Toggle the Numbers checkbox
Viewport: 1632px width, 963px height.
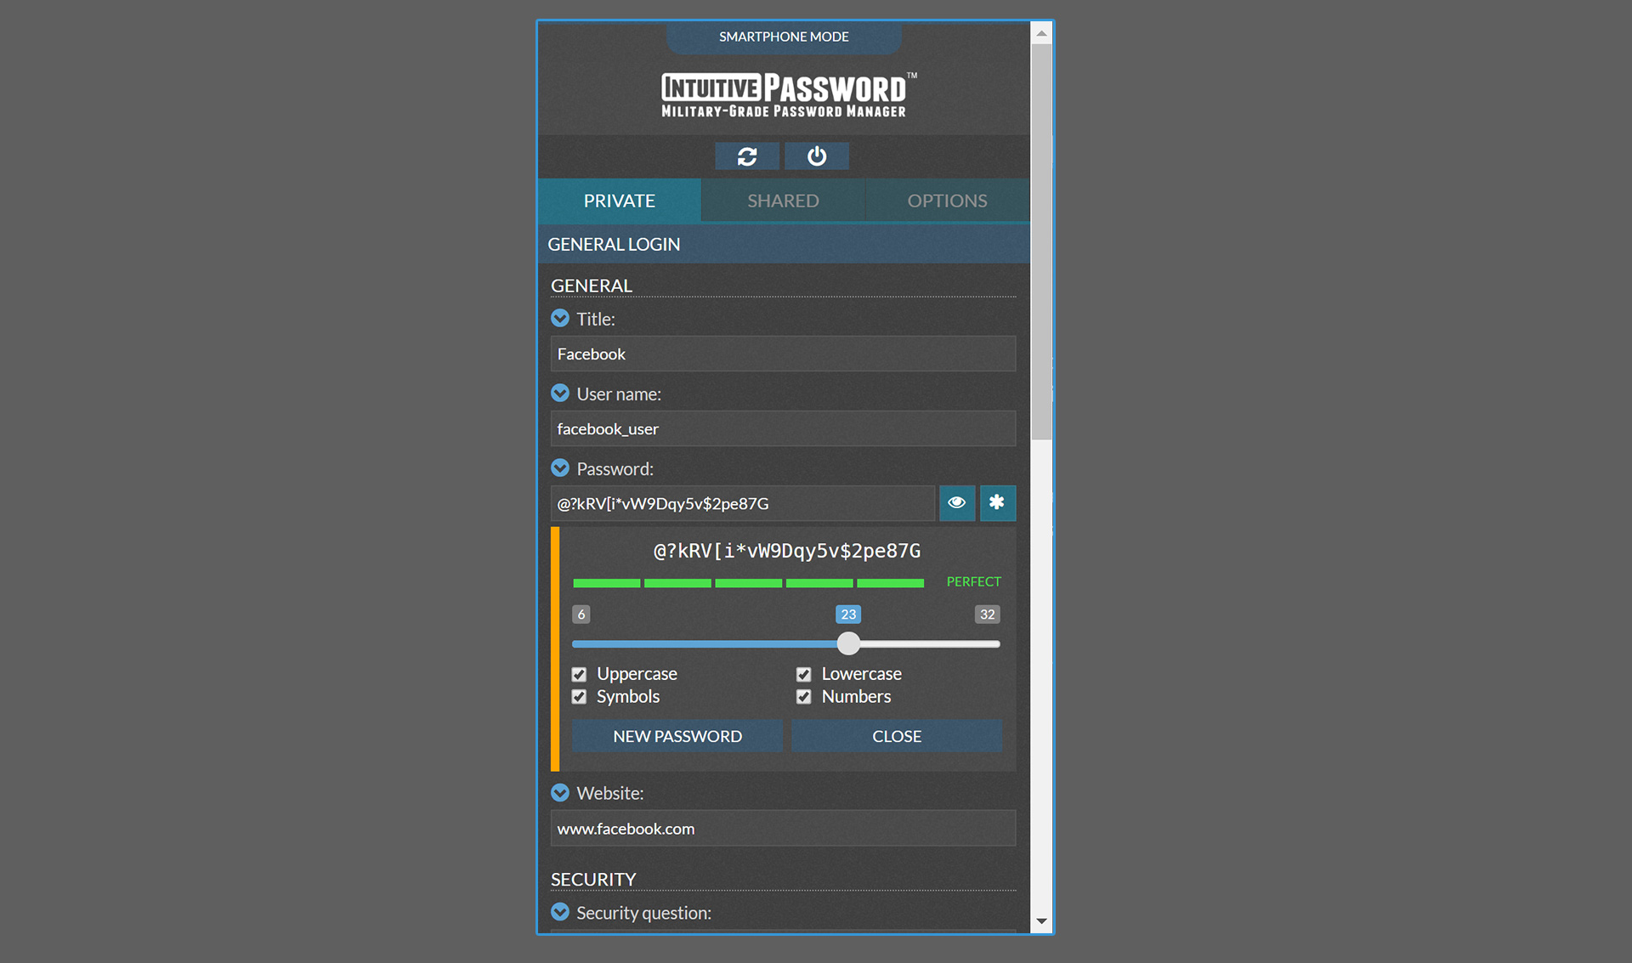click(x=803, y=697)
